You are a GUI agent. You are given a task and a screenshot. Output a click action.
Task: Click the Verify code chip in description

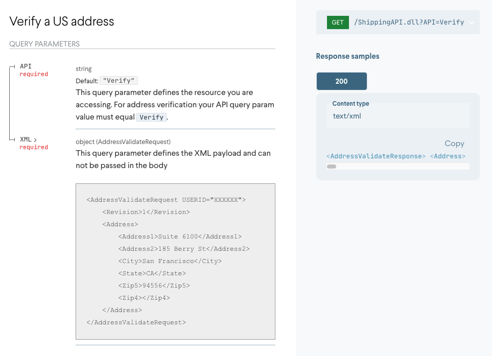click(x=151, y=117)
